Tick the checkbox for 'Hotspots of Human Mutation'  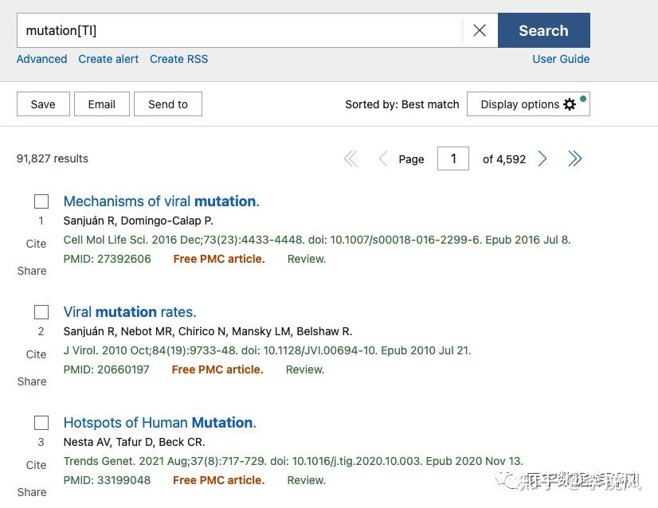point(41,422)
